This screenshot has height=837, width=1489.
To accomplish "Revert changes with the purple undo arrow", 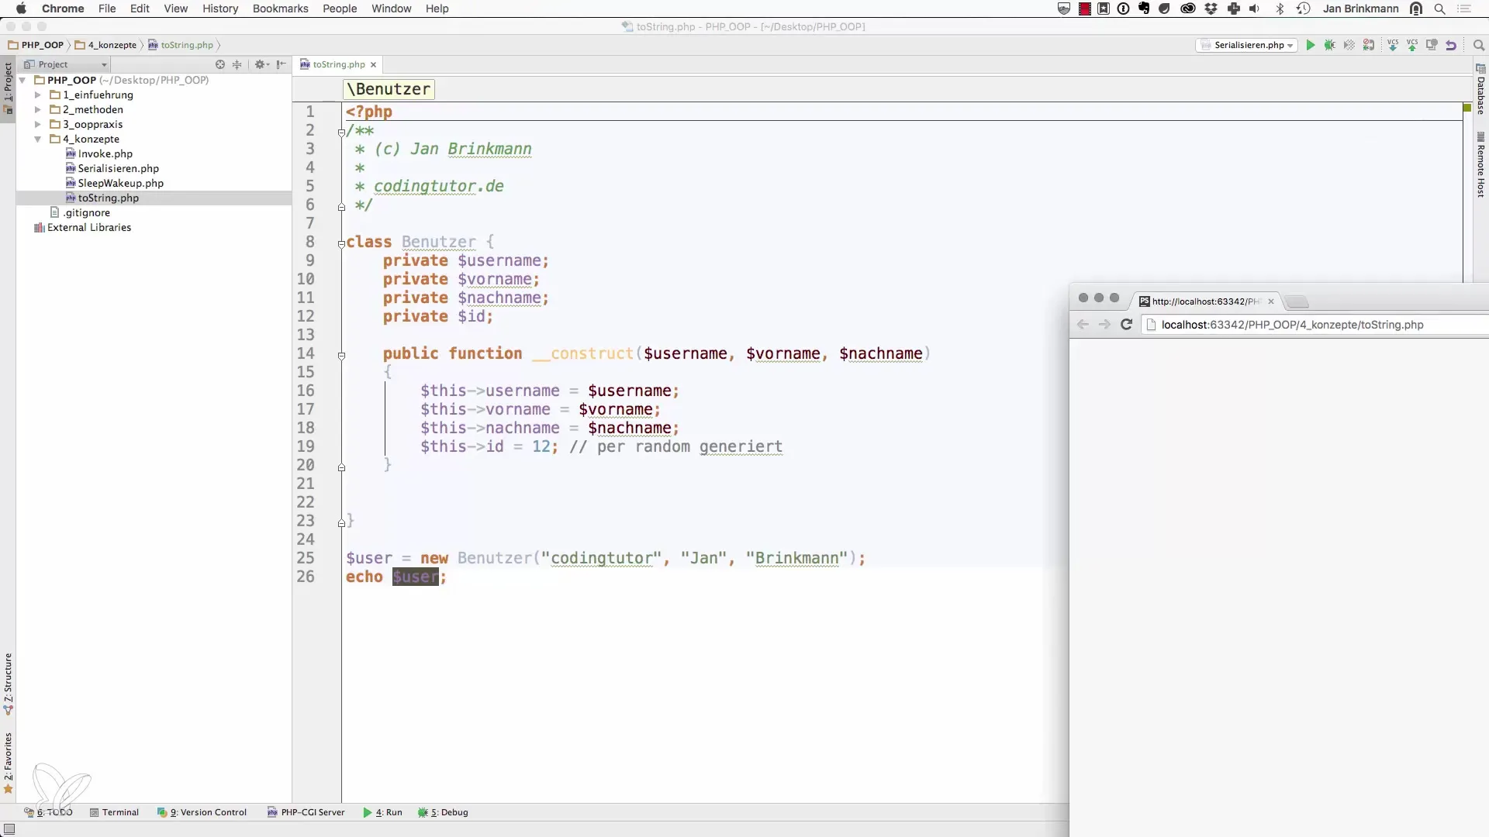I will [1451, 45].
